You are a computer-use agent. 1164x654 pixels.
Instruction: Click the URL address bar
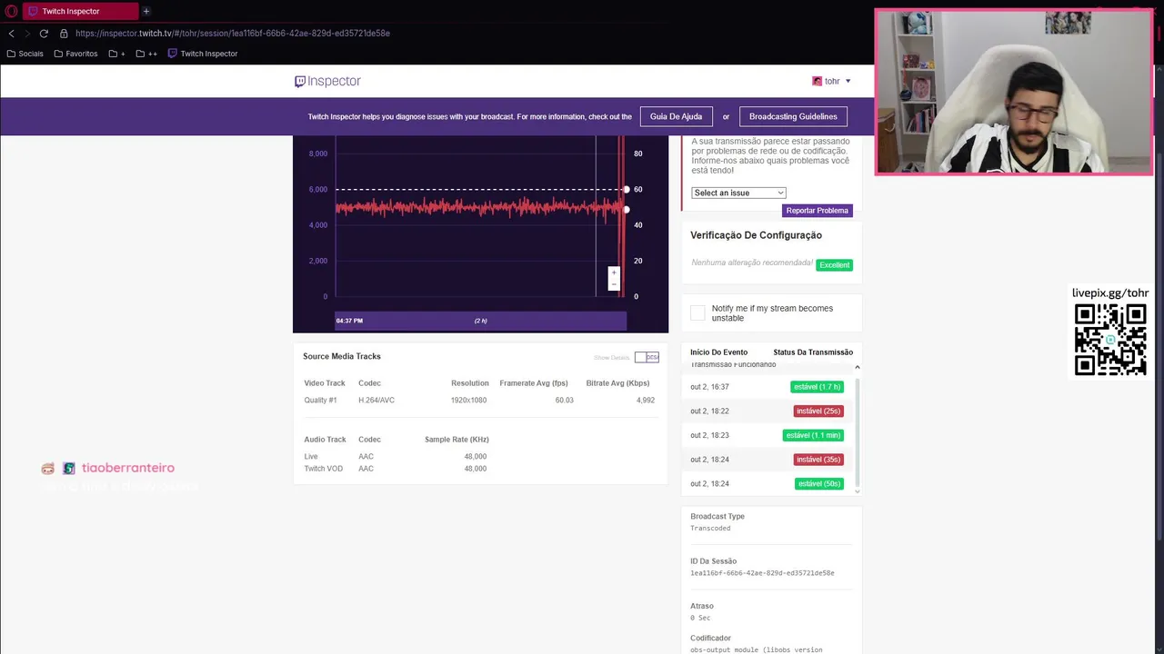[233, 34]
